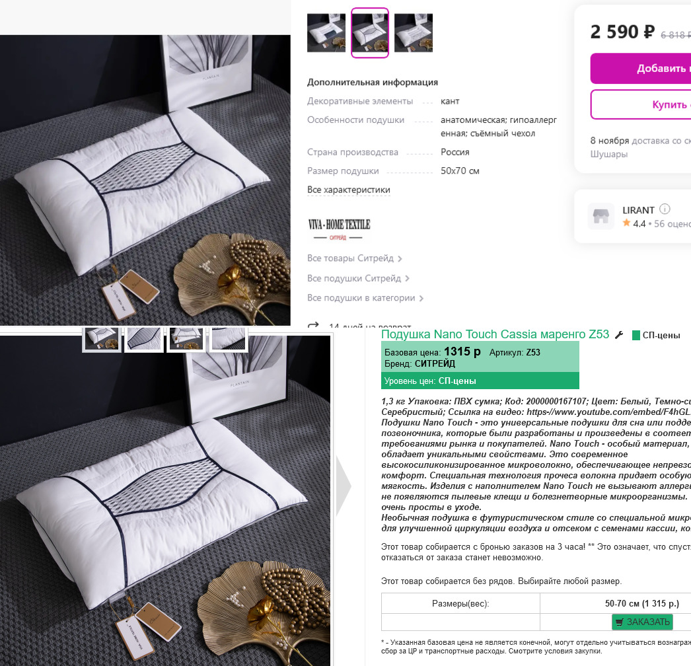
Task: Select the mesh close-up thumbnail in lower gallery
Action: click(143, 338)
